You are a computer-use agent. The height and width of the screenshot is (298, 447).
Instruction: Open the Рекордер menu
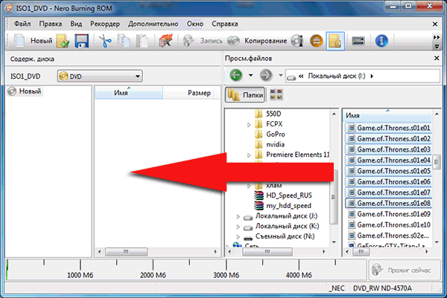click(105, 24)
